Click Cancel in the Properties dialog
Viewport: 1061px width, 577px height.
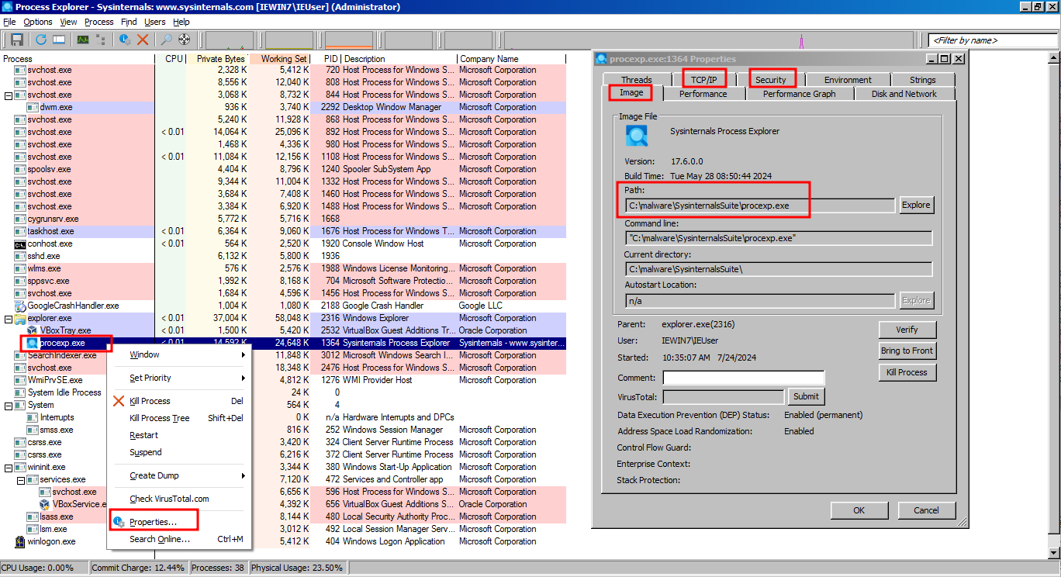926,510
